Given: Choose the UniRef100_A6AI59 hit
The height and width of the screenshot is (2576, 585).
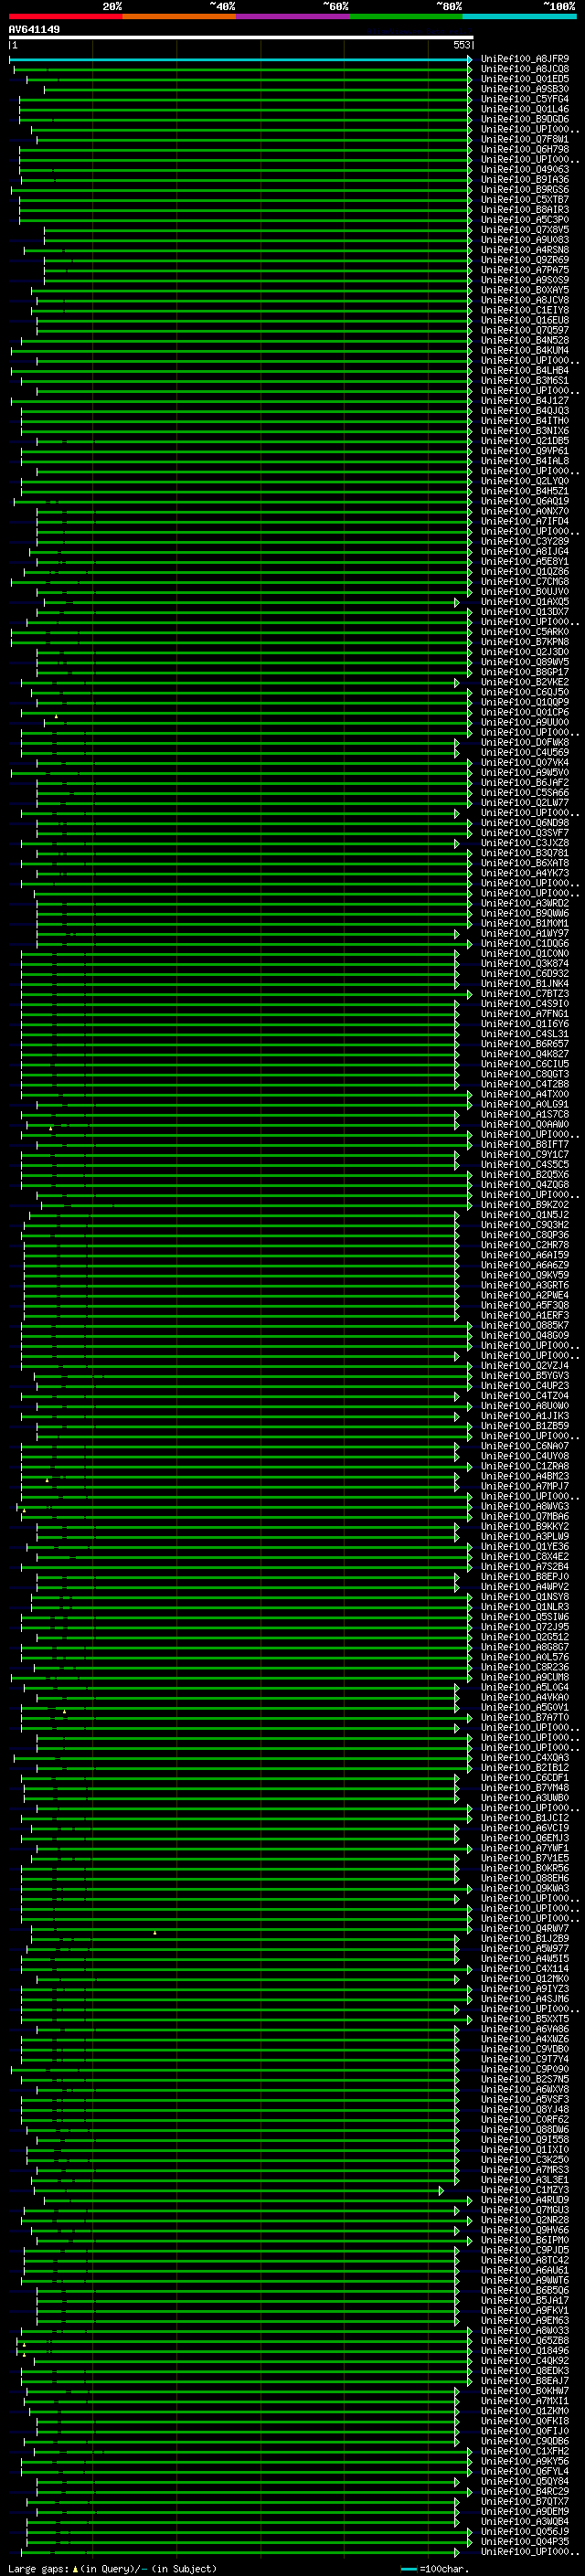Looking at the screenshot, I should point(524,1255).
